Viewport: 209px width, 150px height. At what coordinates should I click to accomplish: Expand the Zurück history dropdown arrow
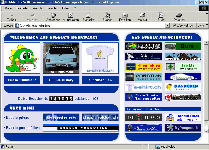pyautogui.click(x=22, y=17)
